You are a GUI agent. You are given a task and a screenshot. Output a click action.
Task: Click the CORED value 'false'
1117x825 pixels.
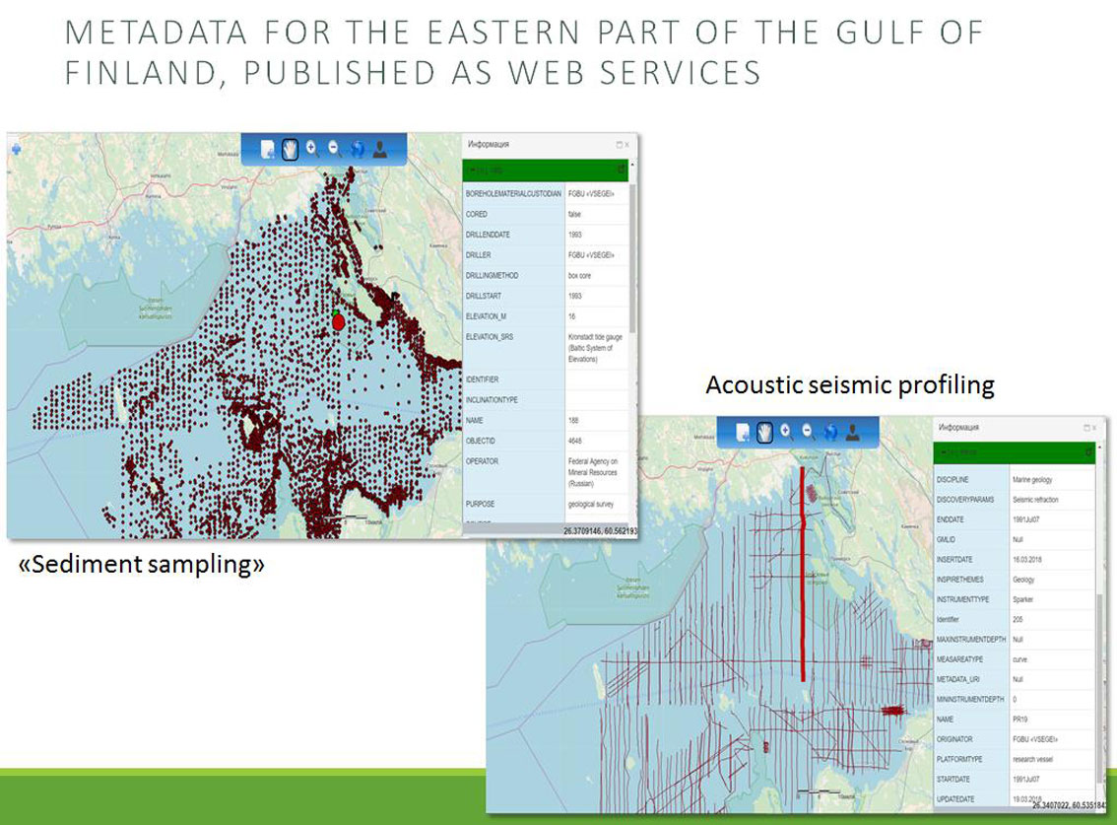[x=575, y=214]
